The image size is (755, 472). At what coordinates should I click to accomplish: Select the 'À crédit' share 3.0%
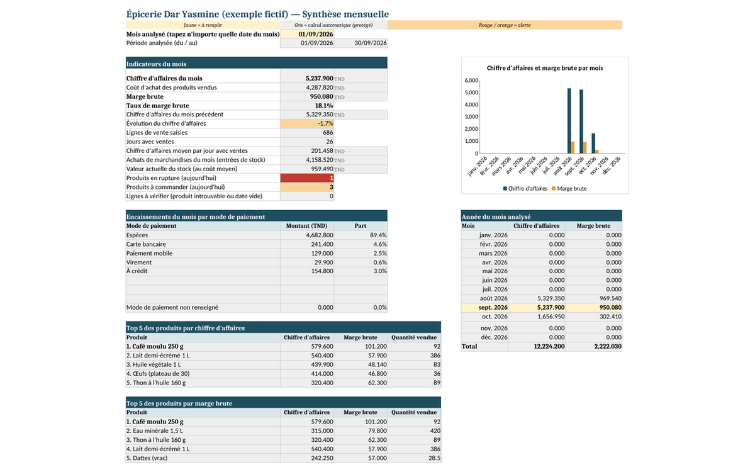[x=361, y=271]
